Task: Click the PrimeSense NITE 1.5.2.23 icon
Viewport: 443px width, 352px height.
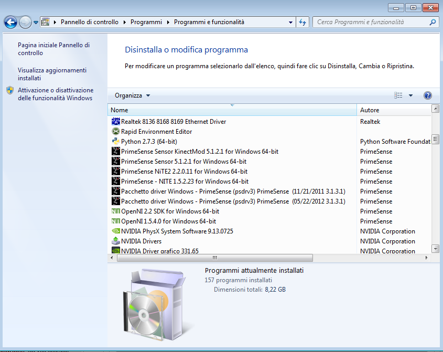Action: 116,181
